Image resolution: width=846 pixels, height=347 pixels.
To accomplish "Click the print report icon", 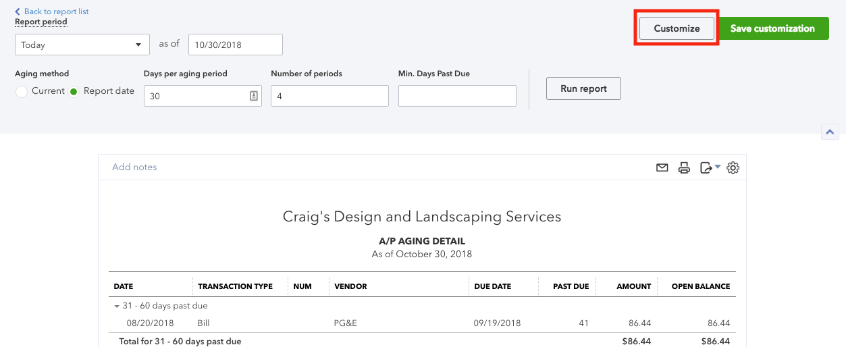I will point(684,168).
